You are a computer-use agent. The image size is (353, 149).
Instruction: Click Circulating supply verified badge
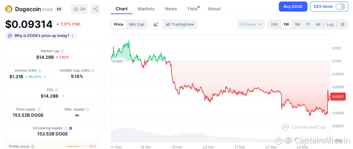point(71,128)
